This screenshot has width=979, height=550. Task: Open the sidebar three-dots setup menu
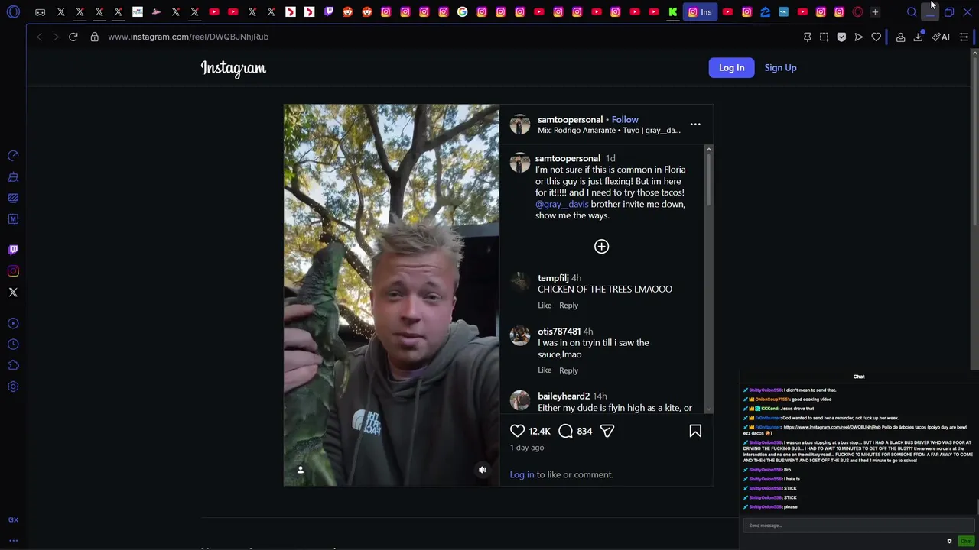tap(13, 541)
